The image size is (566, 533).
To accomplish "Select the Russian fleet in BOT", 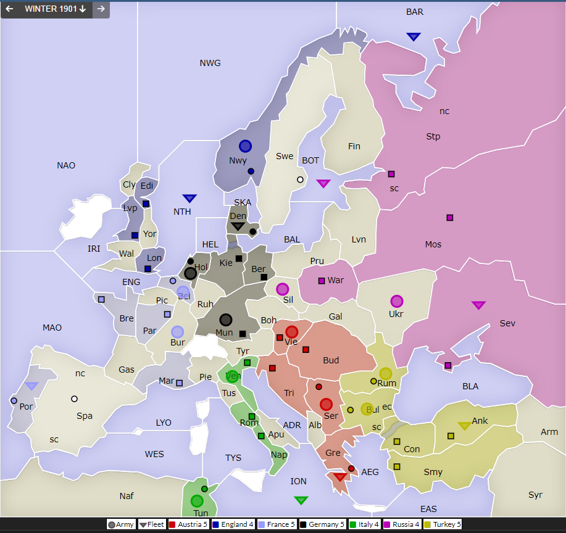I will pos(323,183).
